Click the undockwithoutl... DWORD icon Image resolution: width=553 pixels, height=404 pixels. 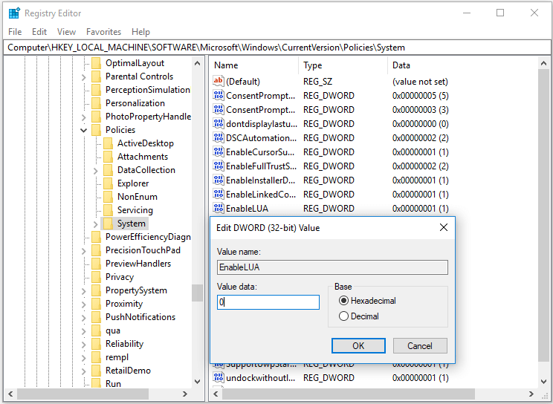pos(219,377)
